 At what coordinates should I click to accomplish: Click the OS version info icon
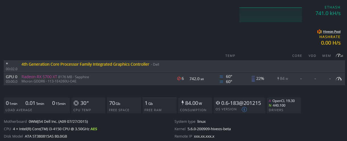point(244,109)
